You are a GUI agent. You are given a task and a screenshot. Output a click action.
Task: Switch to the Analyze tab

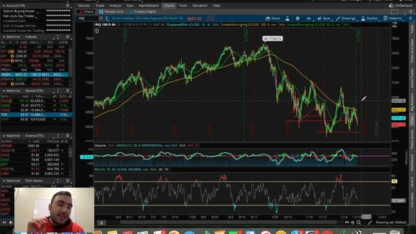tap(115, 6)
